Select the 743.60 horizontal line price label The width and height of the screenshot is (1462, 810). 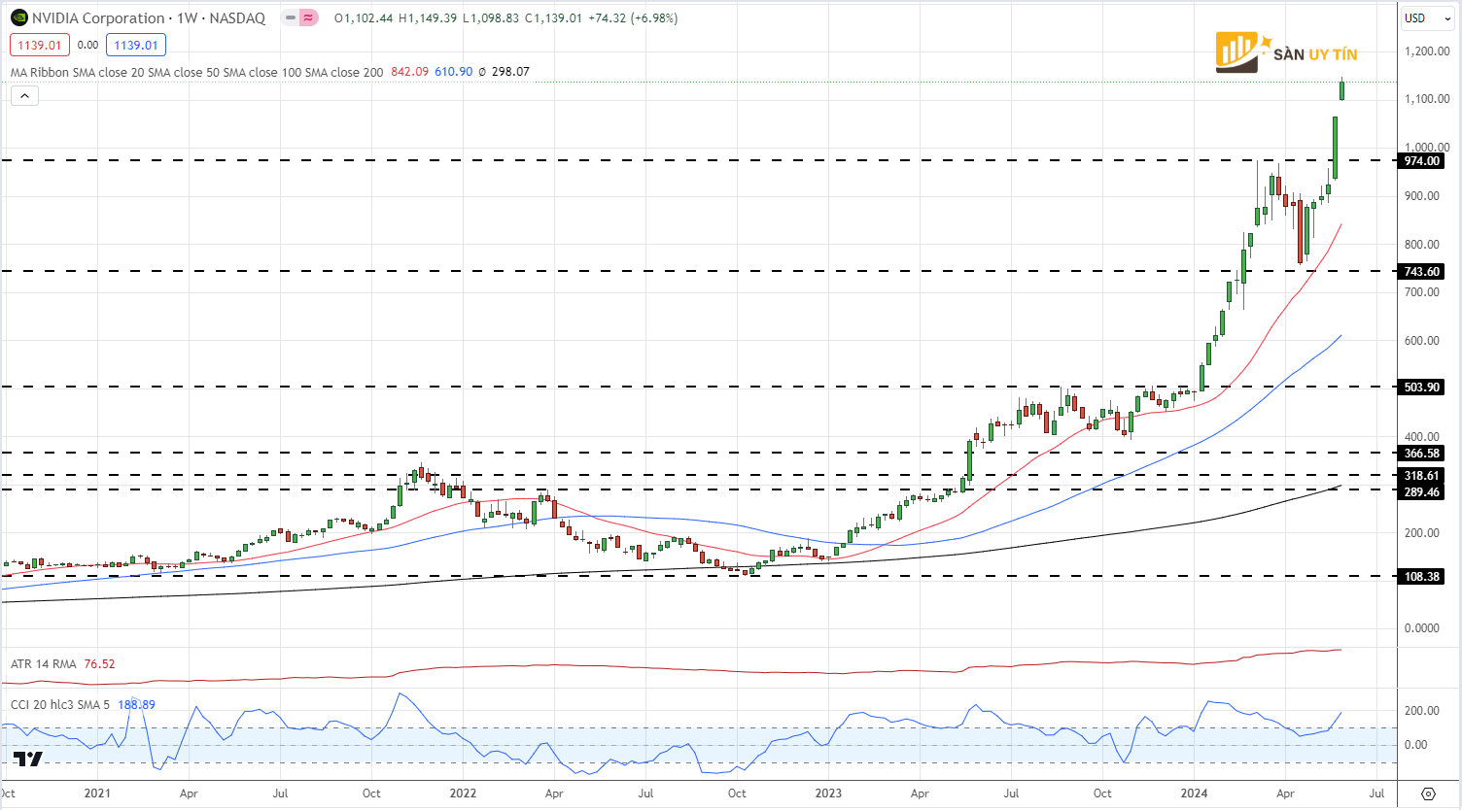(x=1421, y=272)
